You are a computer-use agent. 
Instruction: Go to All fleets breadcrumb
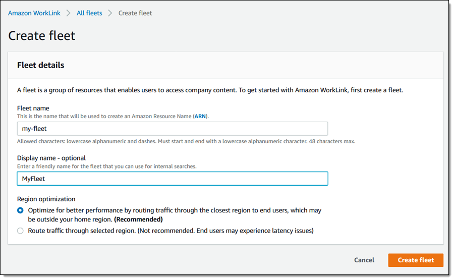click(89, 13)
